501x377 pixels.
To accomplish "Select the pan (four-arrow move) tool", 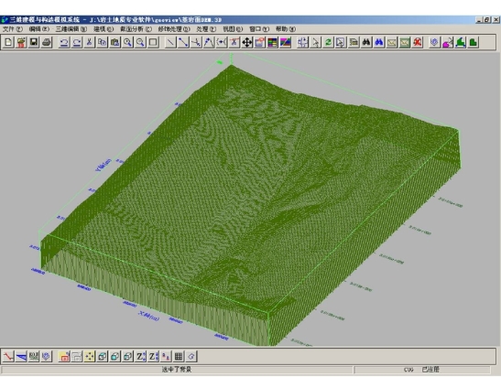I will (x=247, y=42).
